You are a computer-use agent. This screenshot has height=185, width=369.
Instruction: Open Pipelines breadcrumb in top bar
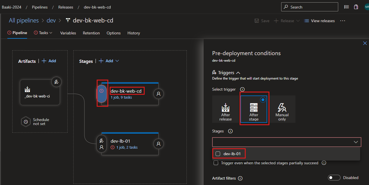[x=40, y=7]
